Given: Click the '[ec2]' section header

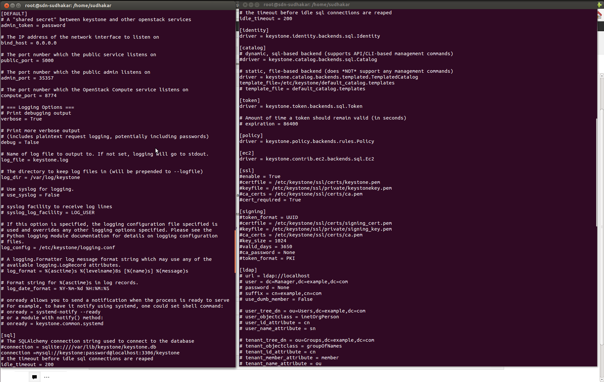Looking at the screenshot, I should 247,153.
